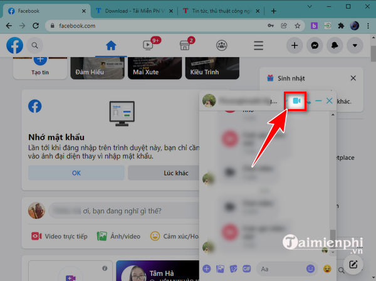Click the purple 'b' extension icon
Viewport: 376px width, 281px height.
[314, 26]
